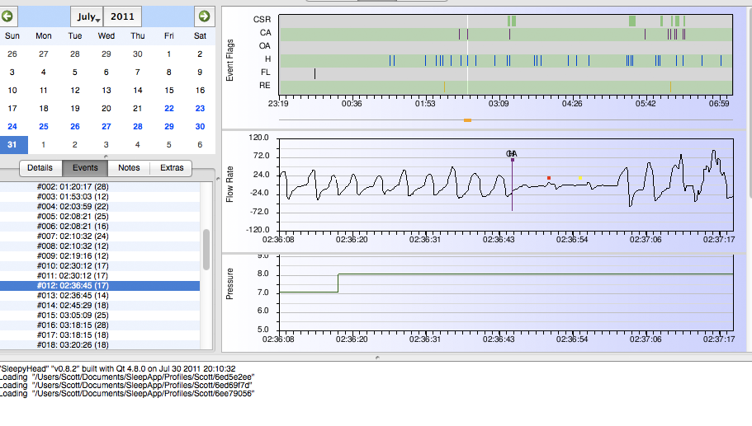Switch to the Details tab

click(x=40, y=168)
